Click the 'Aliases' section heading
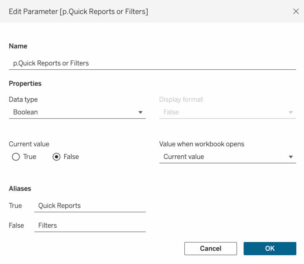Viewport: 304px width, 264px height. click(20, 189)
